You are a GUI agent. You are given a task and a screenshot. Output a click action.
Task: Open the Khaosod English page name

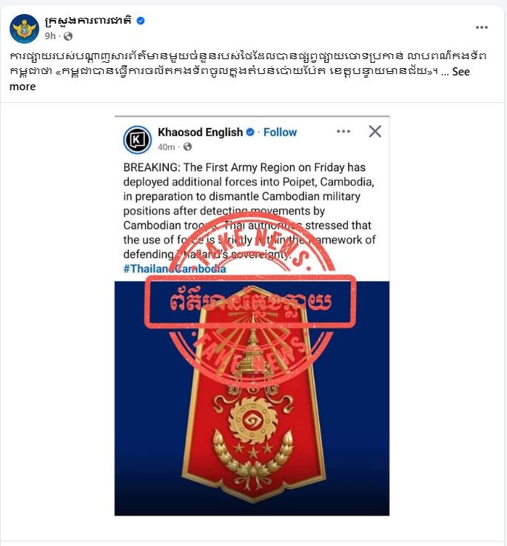(200, 132)
